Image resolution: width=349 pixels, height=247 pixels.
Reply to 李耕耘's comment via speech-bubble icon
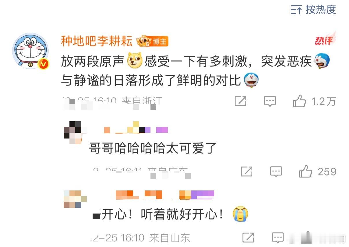[270, 102]
